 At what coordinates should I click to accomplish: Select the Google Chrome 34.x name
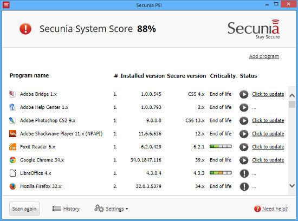[x=42, y=160]
